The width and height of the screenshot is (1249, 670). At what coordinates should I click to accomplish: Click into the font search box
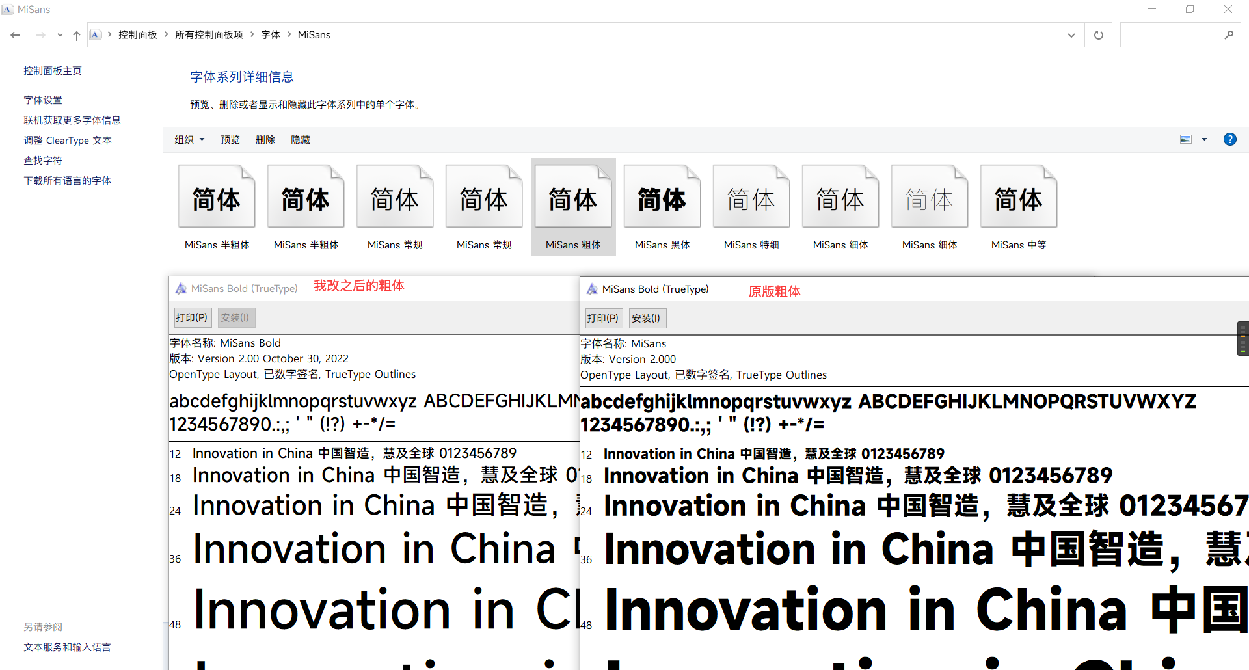tap(1171, 35)
